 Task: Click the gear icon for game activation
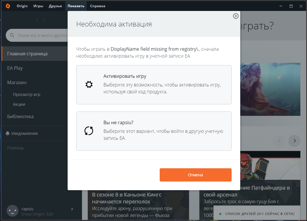click(x=89, y=84)
